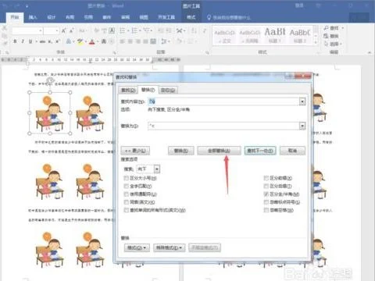Click the Grow Font icon
Viewport: 375px width, 281px height.
(64, 30)
